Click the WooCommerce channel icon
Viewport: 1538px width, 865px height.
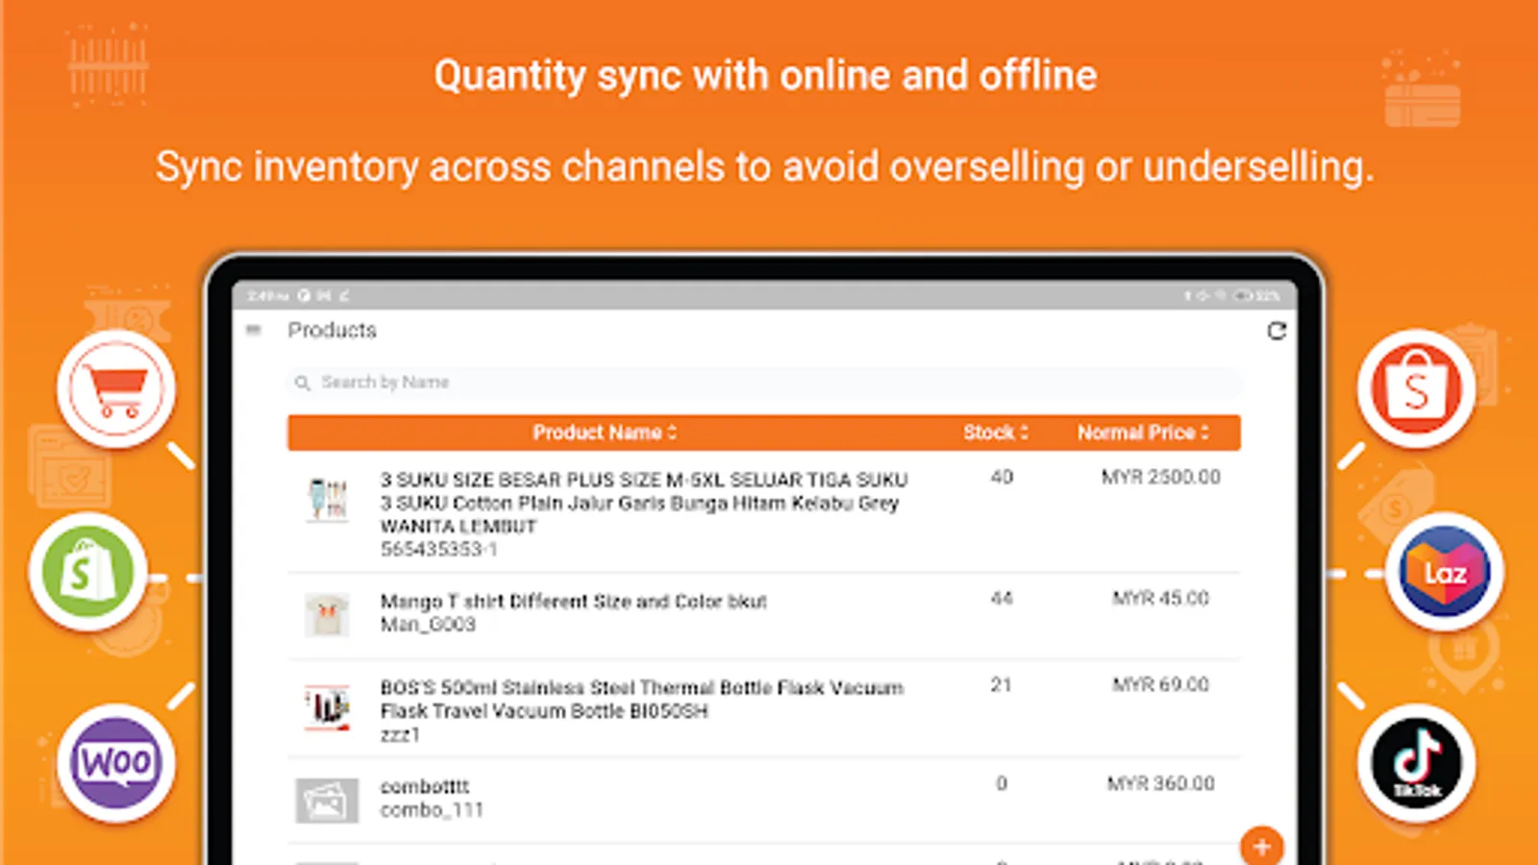click(116, 763)
